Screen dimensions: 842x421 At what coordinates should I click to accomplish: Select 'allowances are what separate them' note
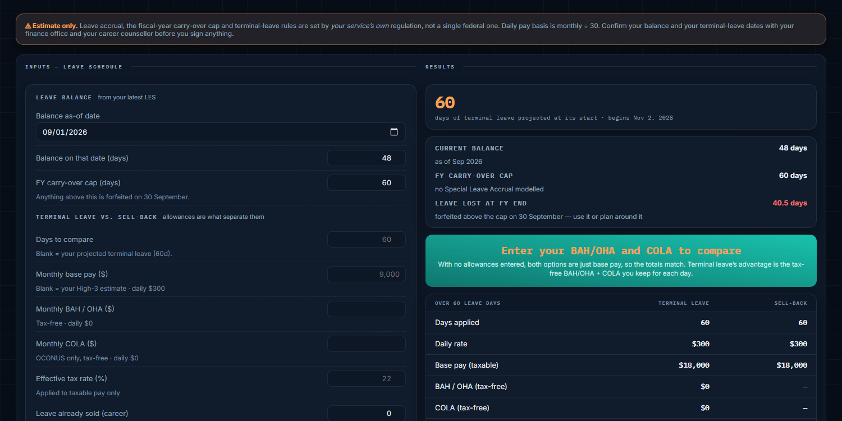tap(213, 217)
